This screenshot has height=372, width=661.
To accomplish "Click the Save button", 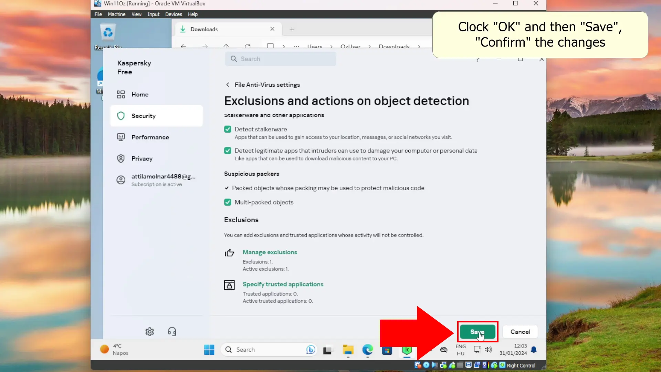I will click(x=478, y=332).
